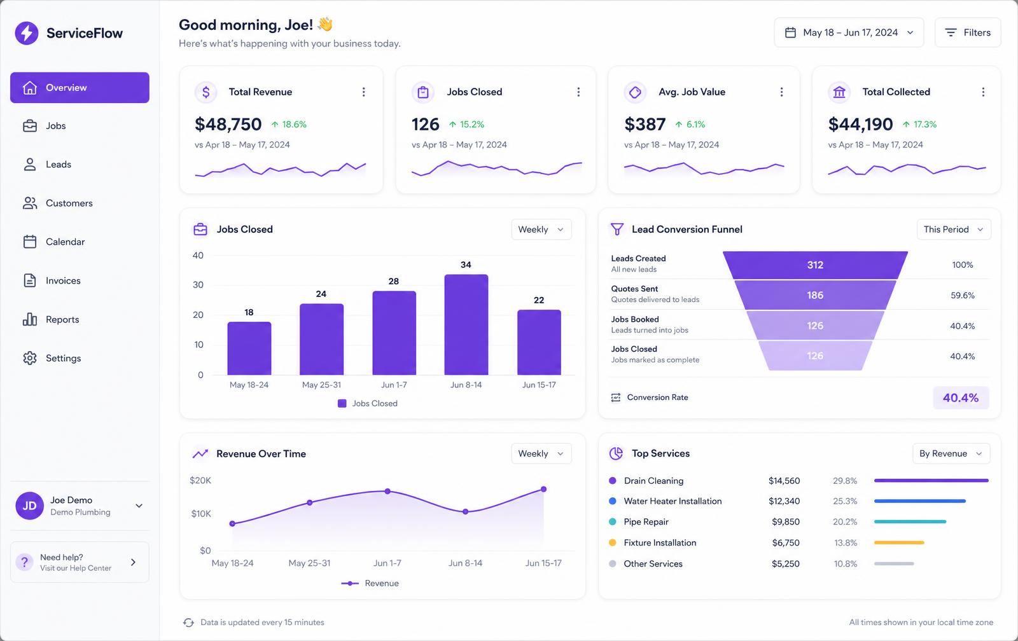Image resolution: width=1018 pixels, height=641 pixels.
Task: Open the Invoices menu item
Action: pyautogui.click(x=80, y=280)
